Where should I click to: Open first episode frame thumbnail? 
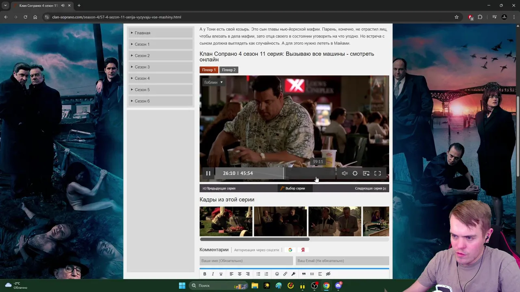point(226,221)
